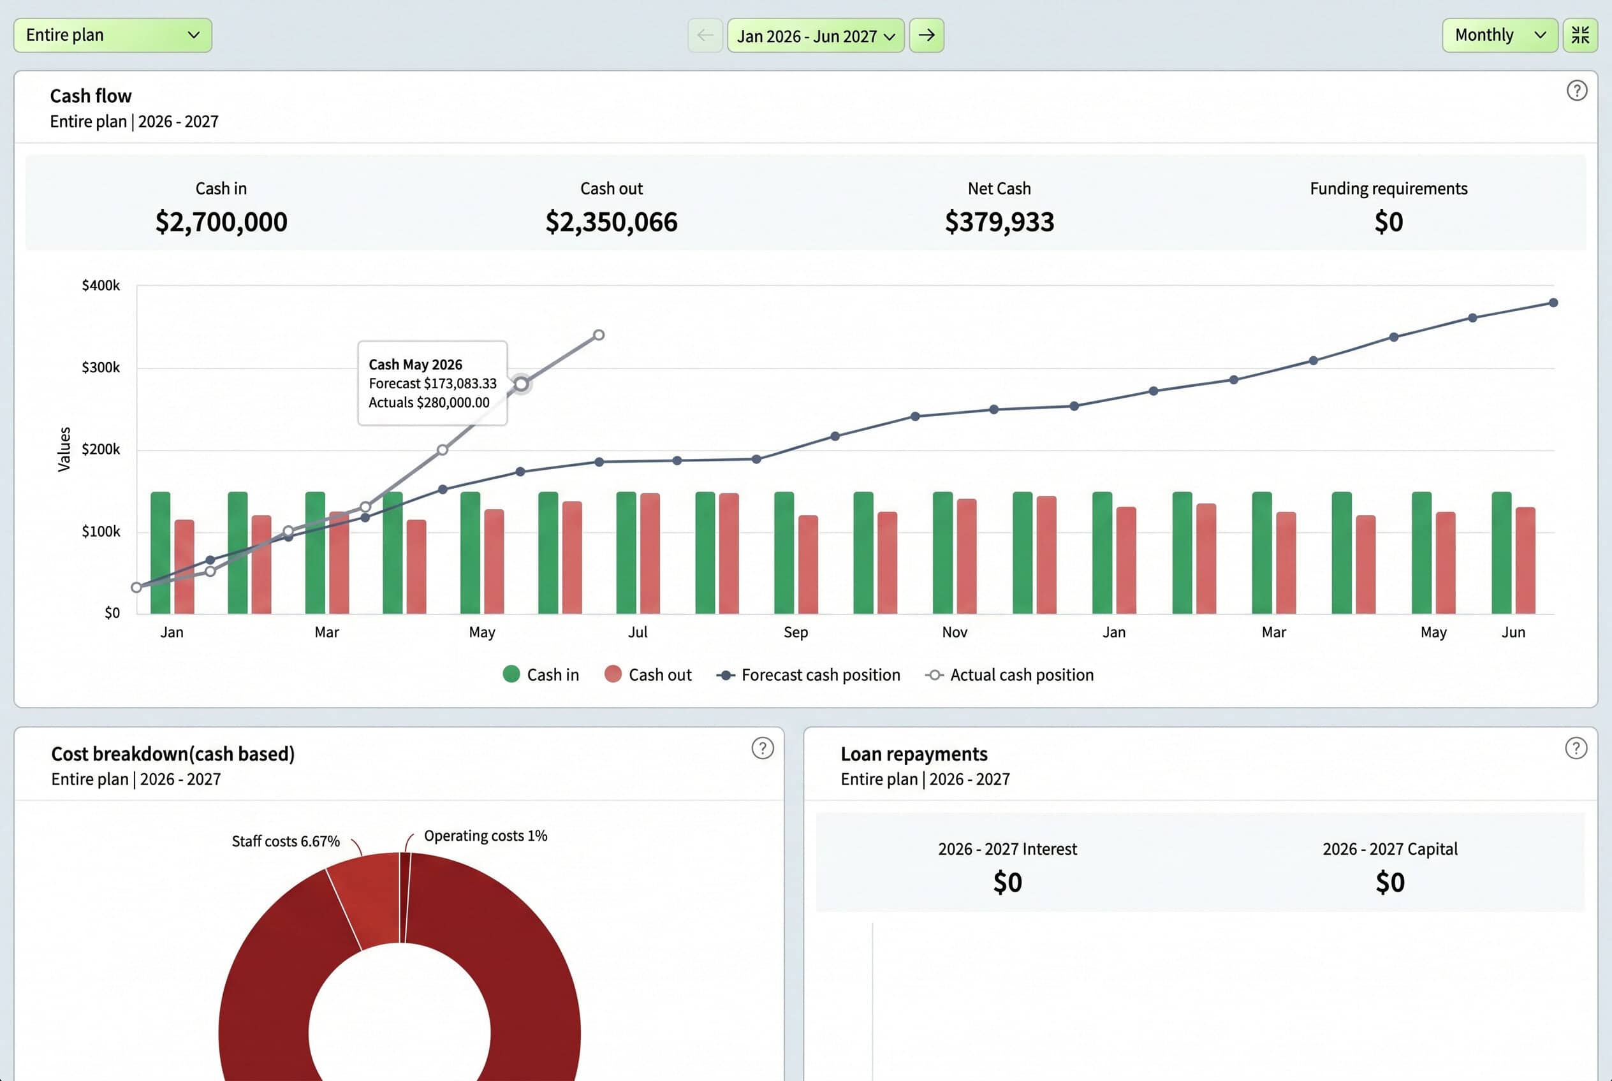Screen dimensions: 1612x1081
Task: Click the Net Cash $379,933 value
Action: pos(999,222)
